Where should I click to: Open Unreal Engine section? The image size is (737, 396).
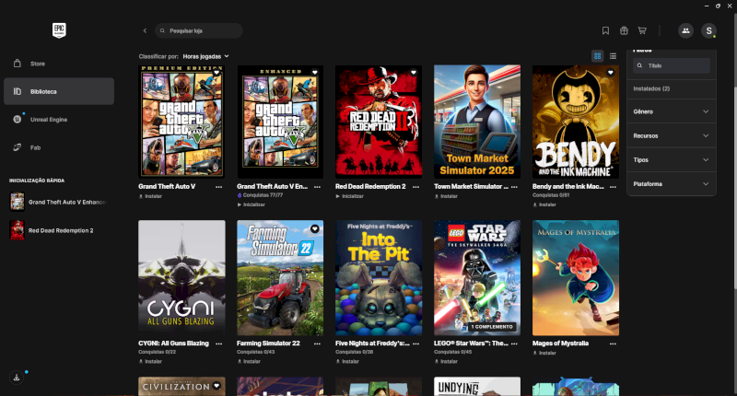[59, 120]
